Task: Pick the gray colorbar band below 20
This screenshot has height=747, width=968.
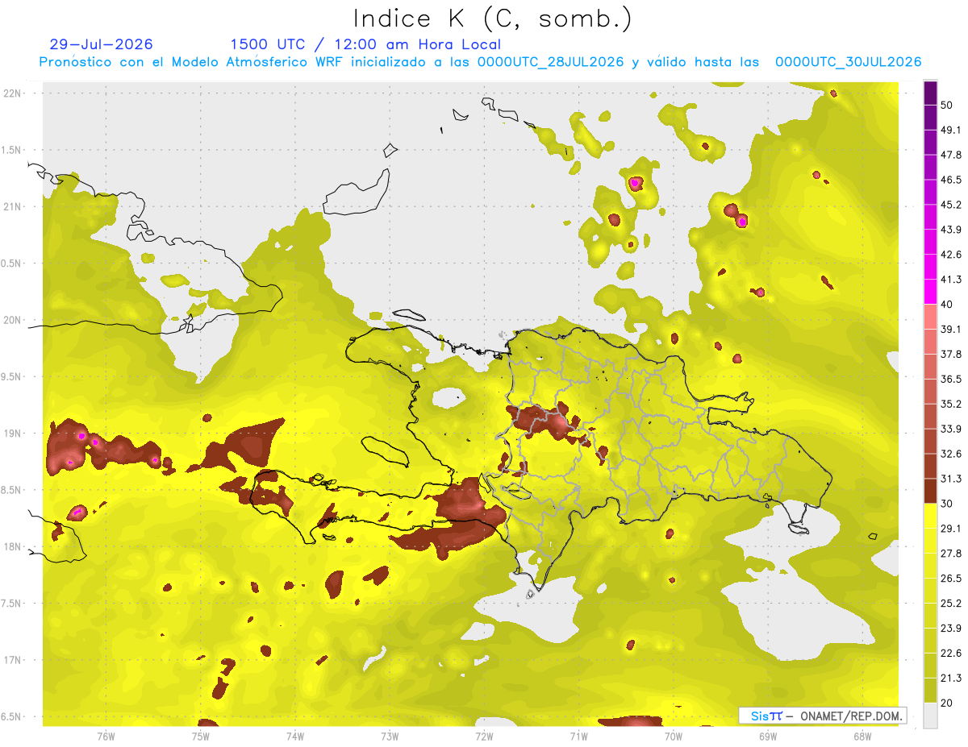Action: coord(930,716)
